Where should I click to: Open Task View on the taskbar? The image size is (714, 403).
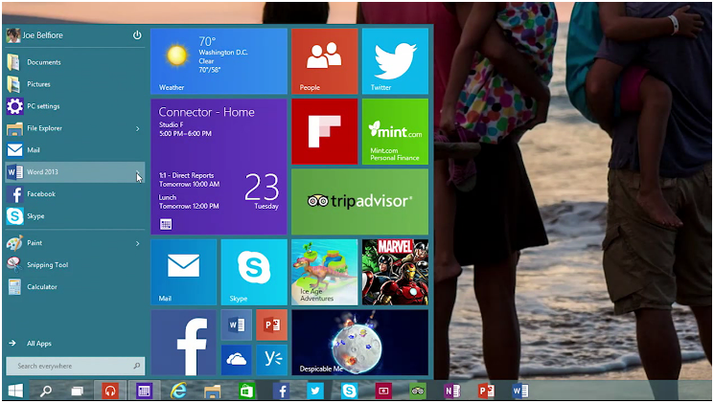[78, 391]
